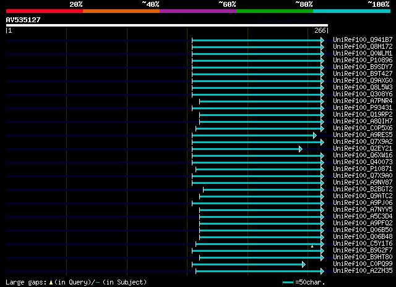
Task: Click the UniRef100_Q06B50 label
Action: click(363, 230)
